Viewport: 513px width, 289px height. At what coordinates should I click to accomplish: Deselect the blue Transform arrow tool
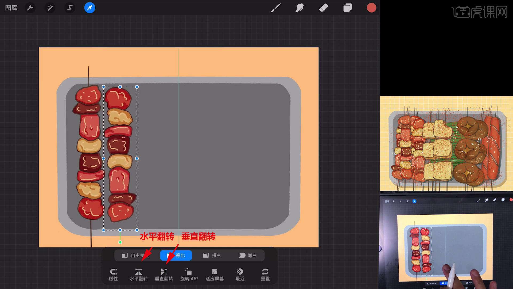click(x=90, y=8)
